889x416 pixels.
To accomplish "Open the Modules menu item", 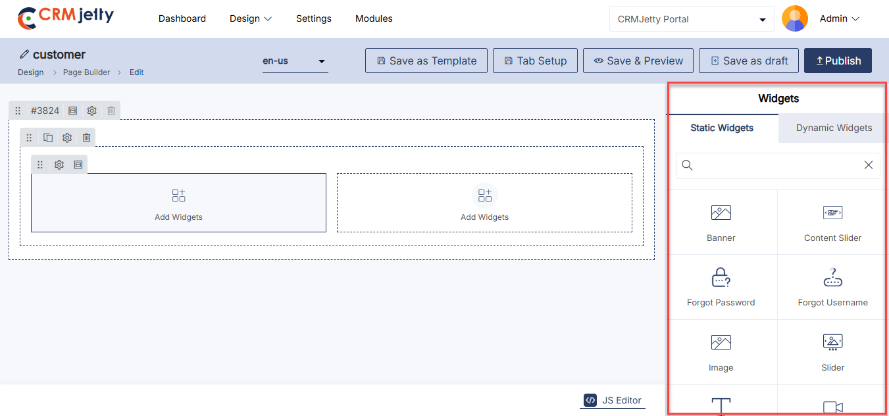I will pyautogui.click(x=374, y=18).
